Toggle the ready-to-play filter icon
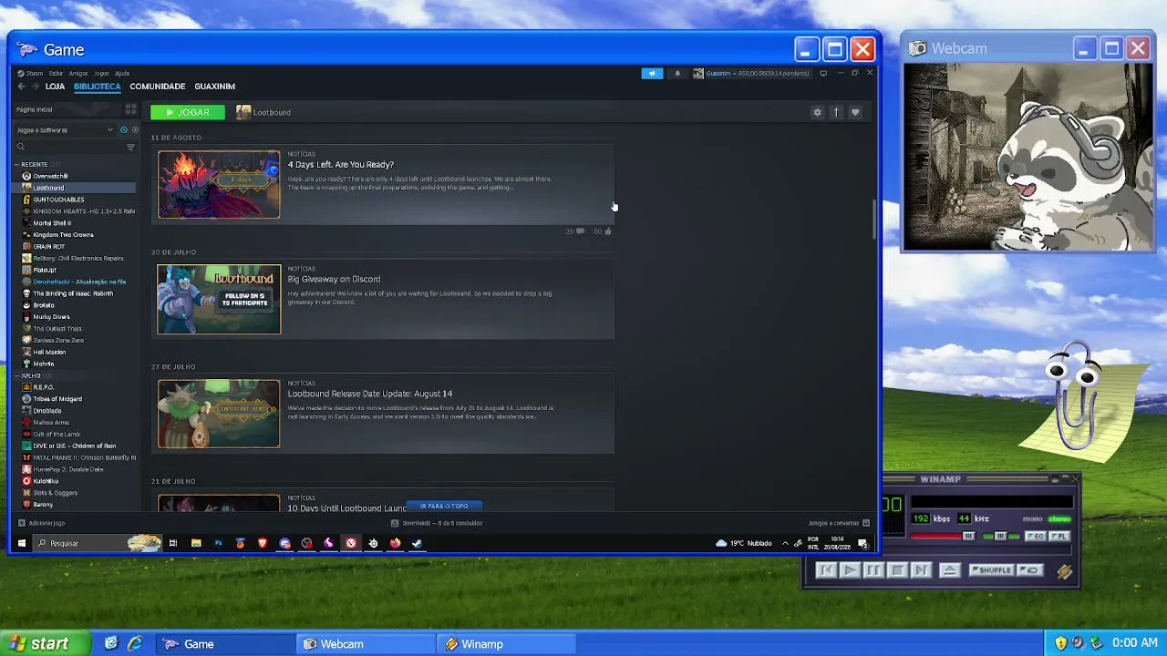The image size is (1167, 656). 135,130
